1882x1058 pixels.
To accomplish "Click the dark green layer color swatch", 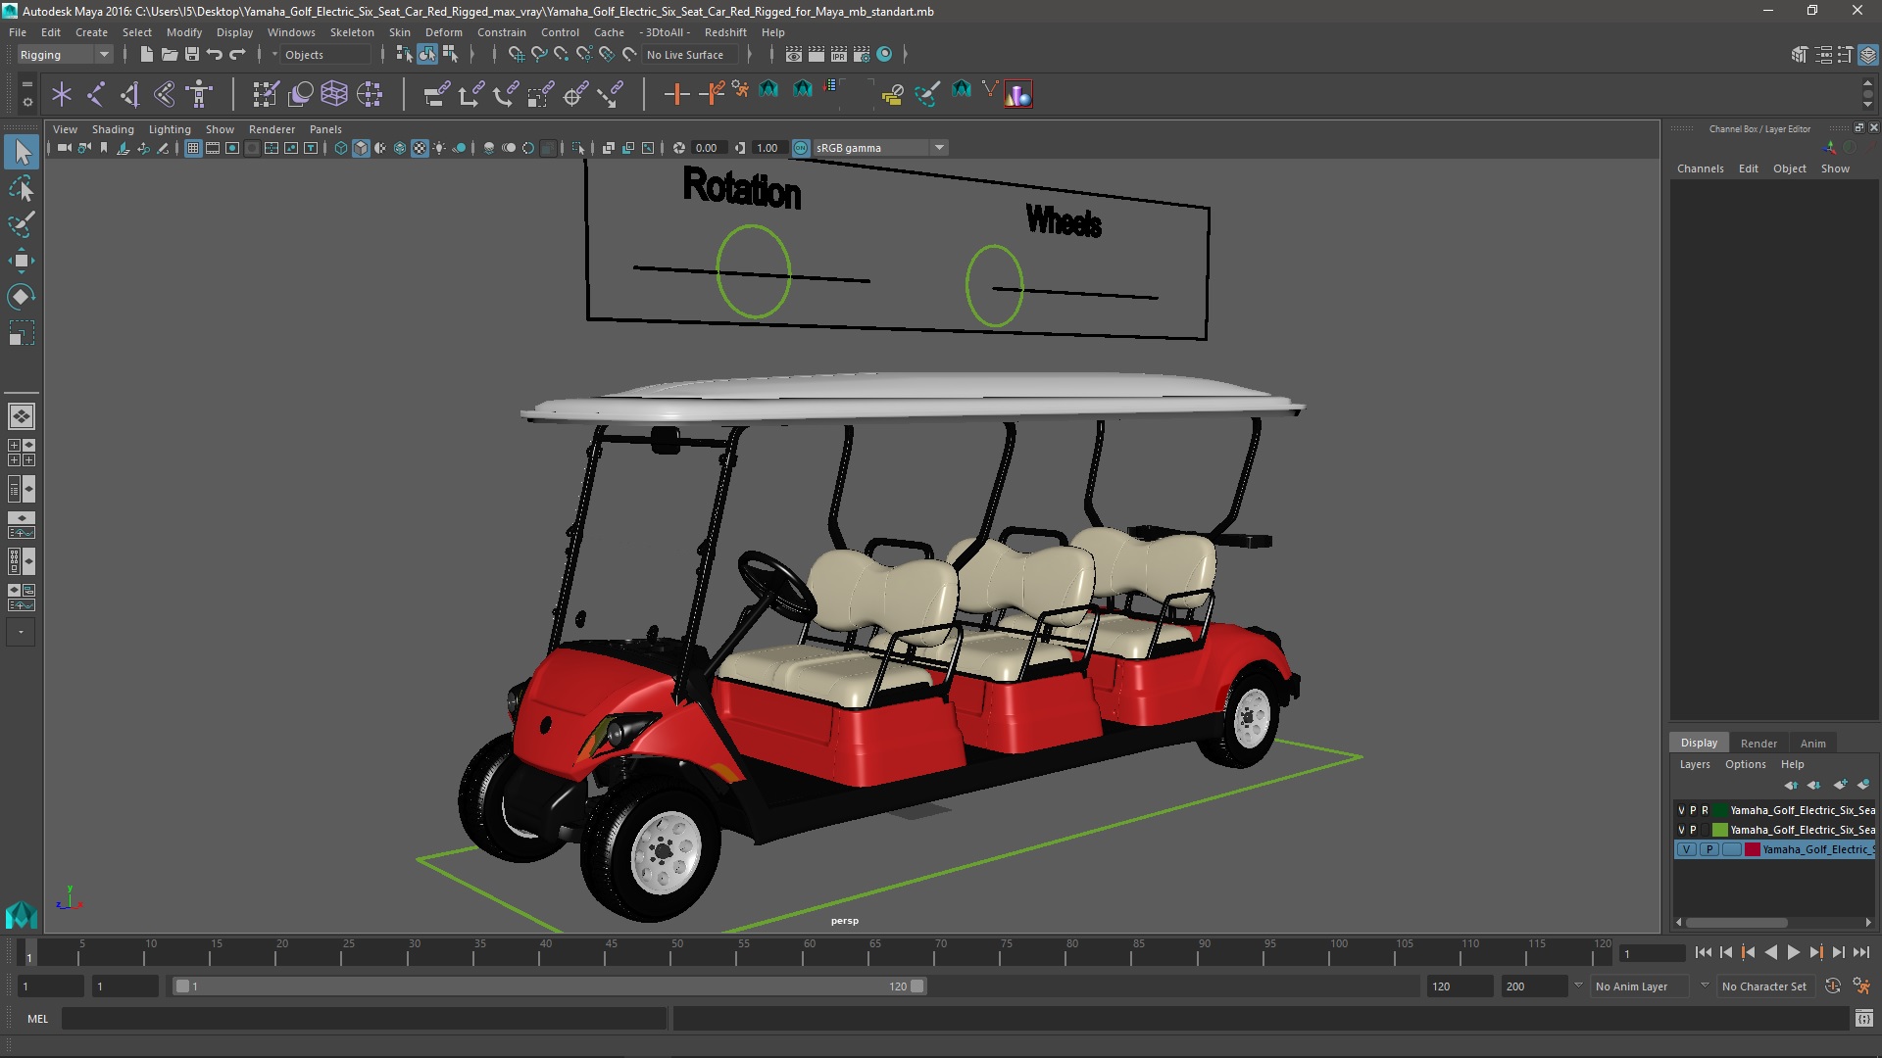I will point(1719,810).
